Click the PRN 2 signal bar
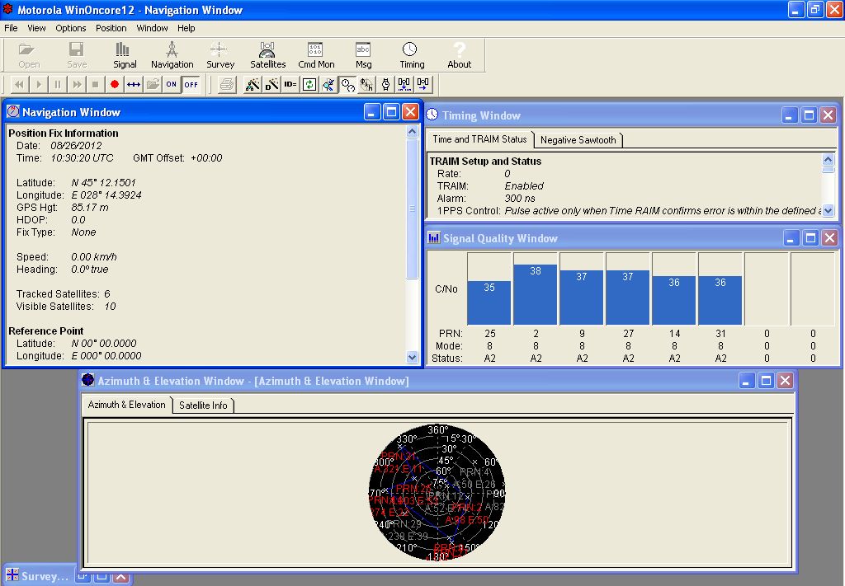This screenshot has height=586, width=845. click(536, 294)
